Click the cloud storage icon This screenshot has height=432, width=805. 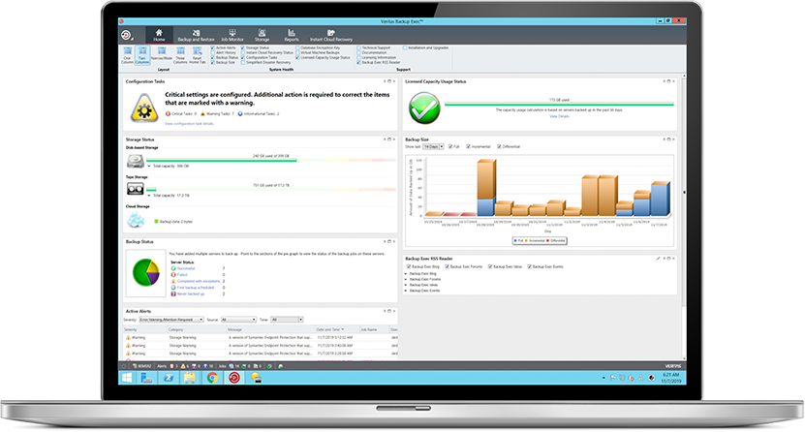tap(136, 220)
